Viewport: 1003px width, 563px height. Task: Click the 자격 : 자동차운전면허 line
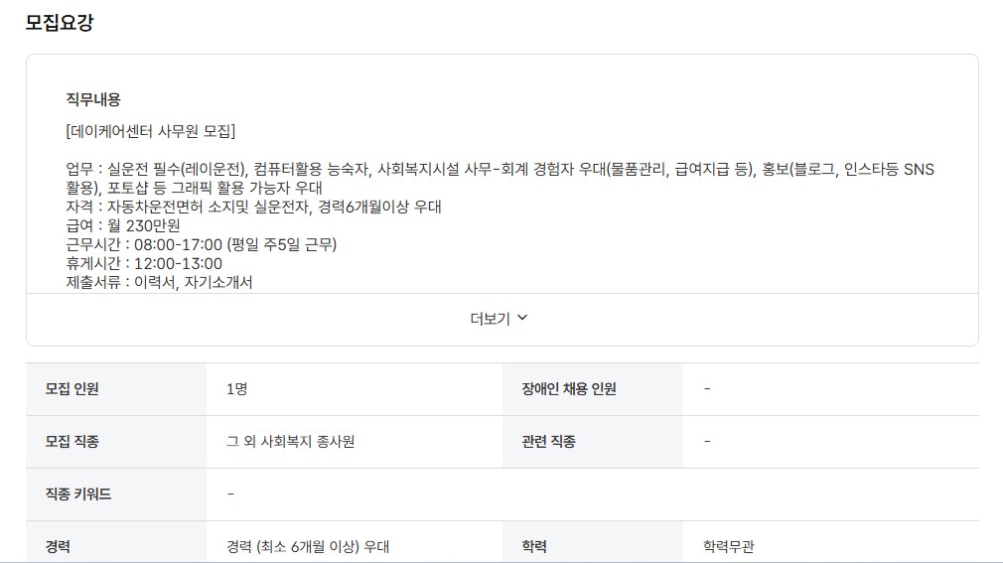point(253,207)
